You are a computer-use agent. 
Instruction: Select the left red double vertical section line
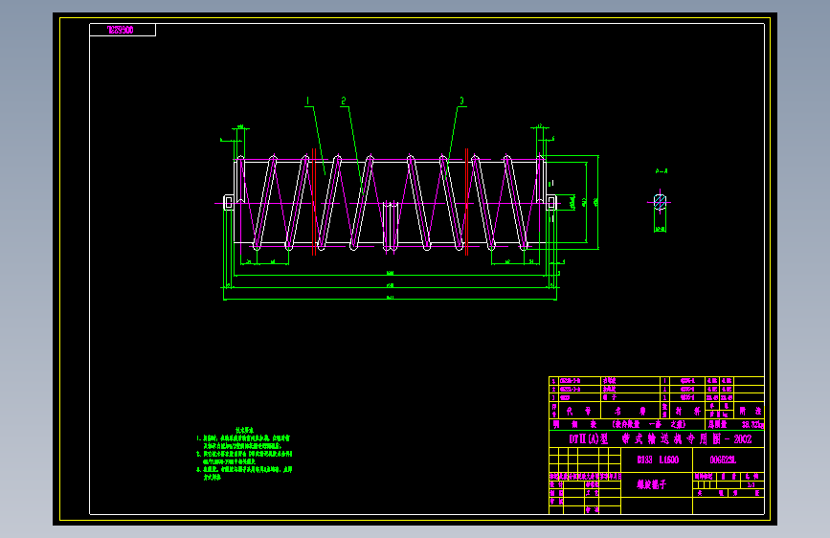(314, 202)
